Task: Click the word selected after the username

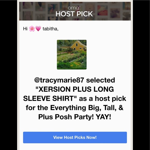Action: point(101,80)
